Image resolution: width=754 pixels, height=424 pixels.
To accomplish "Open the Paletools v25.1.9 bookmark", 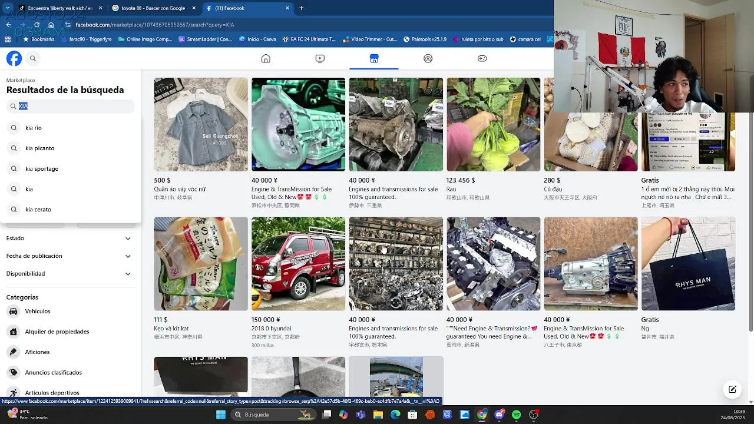I will coord(425,39).
